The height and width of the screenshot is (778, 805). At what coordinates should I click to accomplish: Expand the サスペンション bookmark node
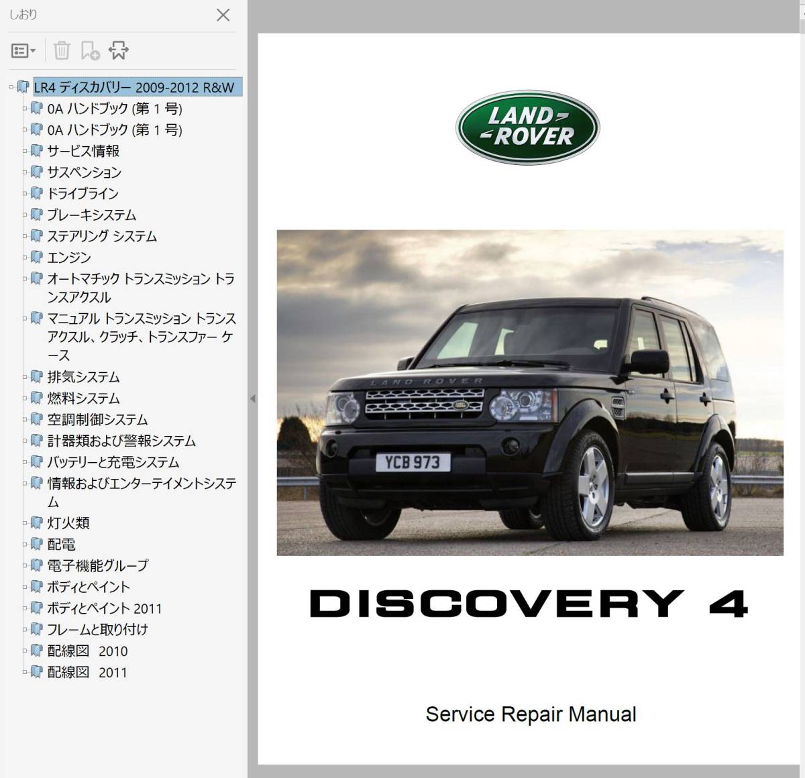(x=25, y=172)
